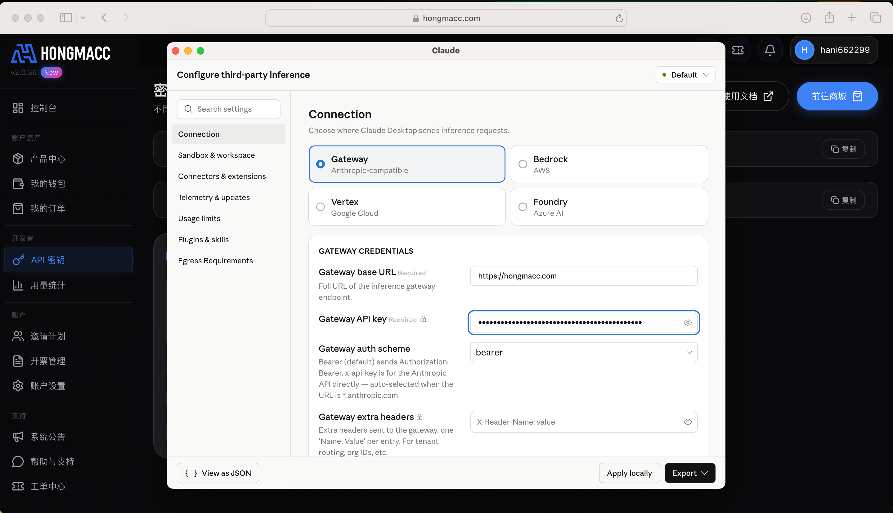Screen dimensions: 893x513
Task: Select API 密钥 in Hongmacc sidebar
Action: point(68,260)
